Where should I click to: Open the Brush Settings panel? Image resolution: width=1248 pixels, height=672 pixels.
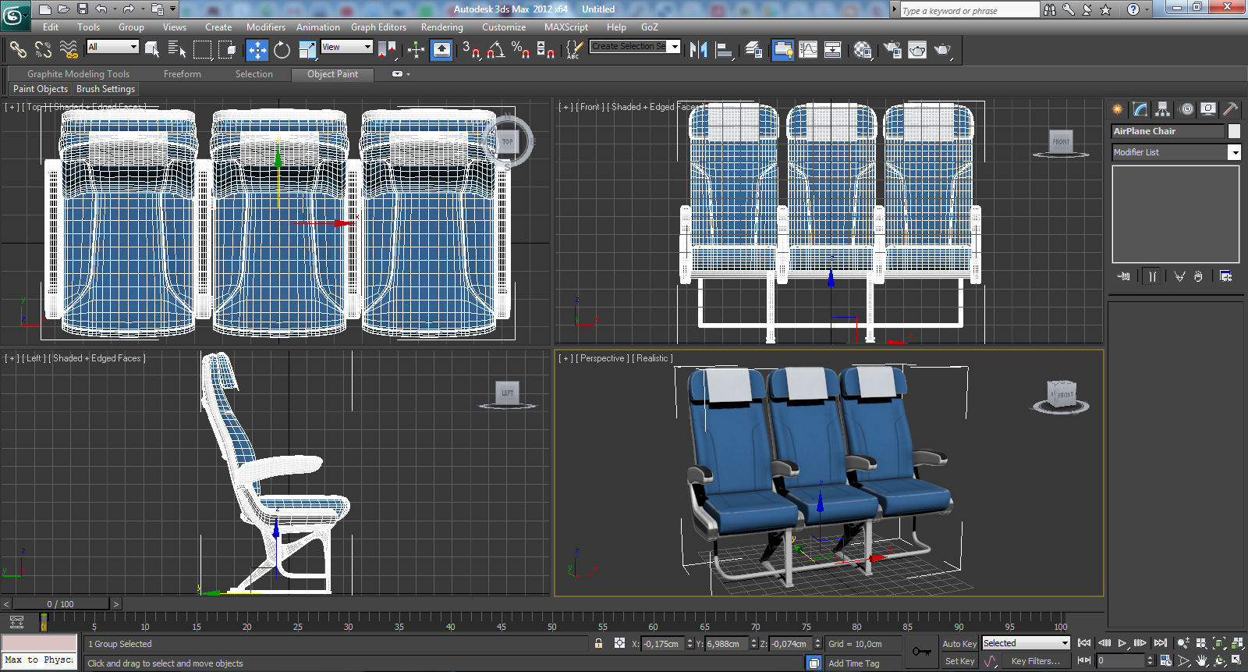coord(106,89)
